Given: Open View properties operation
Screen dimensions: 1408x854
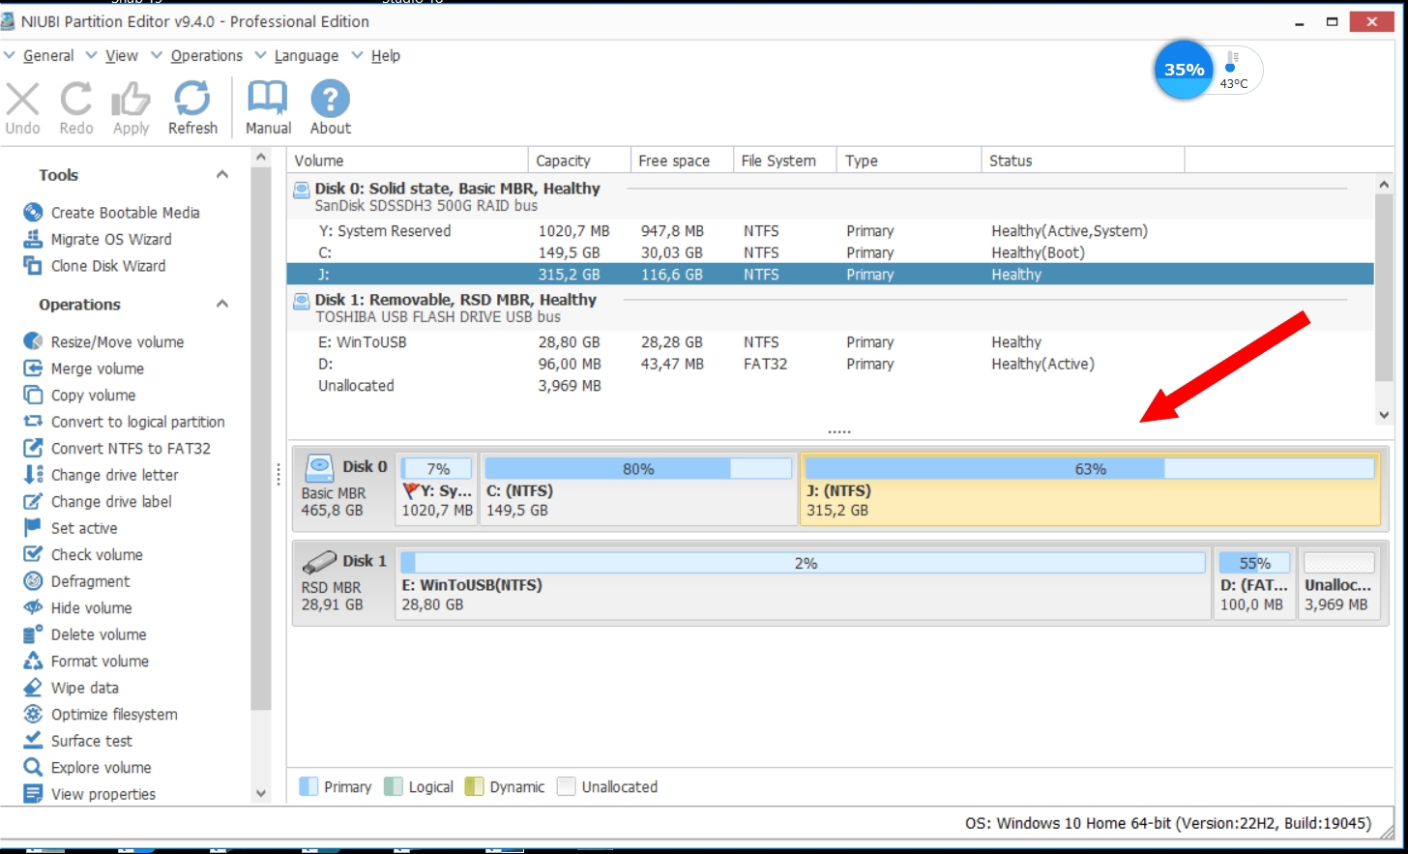Looking at the screenshot, I should (x=103, y=794).
